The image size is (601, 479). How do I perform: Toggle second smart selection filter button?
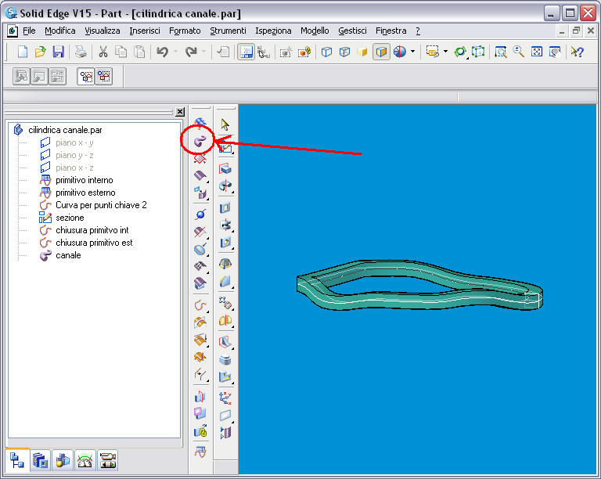(104, 76)
